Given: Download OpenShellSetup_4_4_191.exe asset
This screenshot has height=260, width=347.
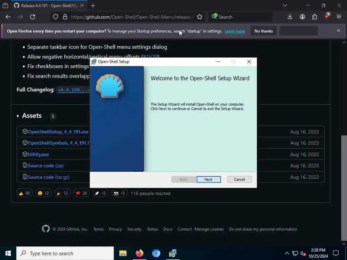Looking at the screenshot, I should [58, 132].
